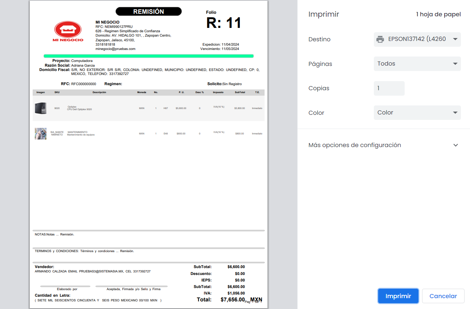Expand Más opciones de configuración
The height and width of the screenshot is (309, 470).
point(383,145)
